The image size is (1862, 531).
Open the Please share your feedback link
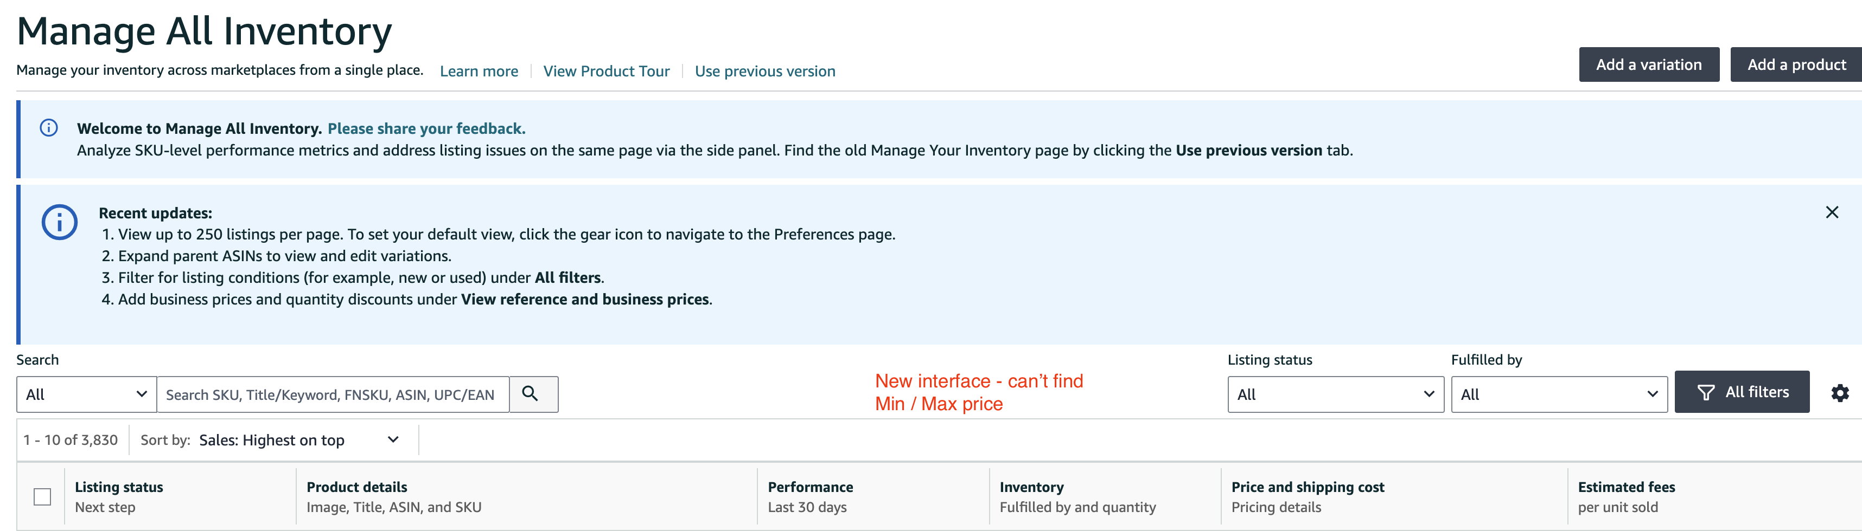click(x=426, y=128)
